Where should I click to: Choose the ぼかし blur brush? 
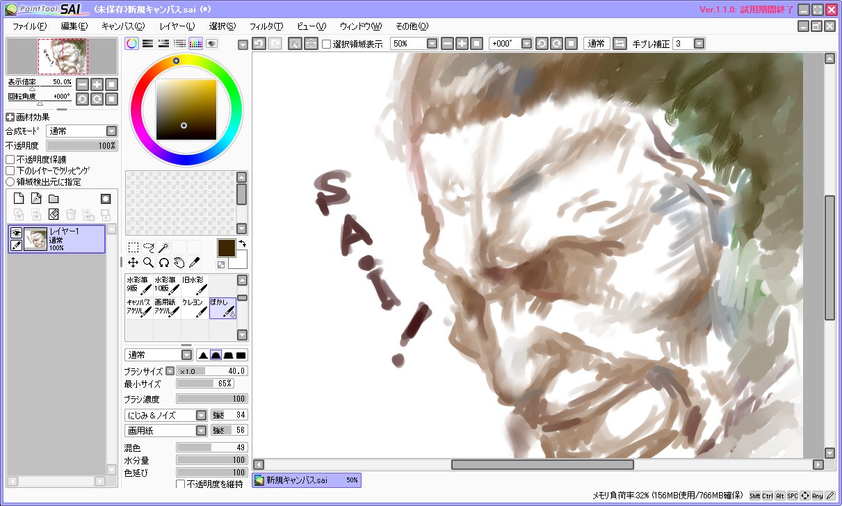click(x=222, y=308)
